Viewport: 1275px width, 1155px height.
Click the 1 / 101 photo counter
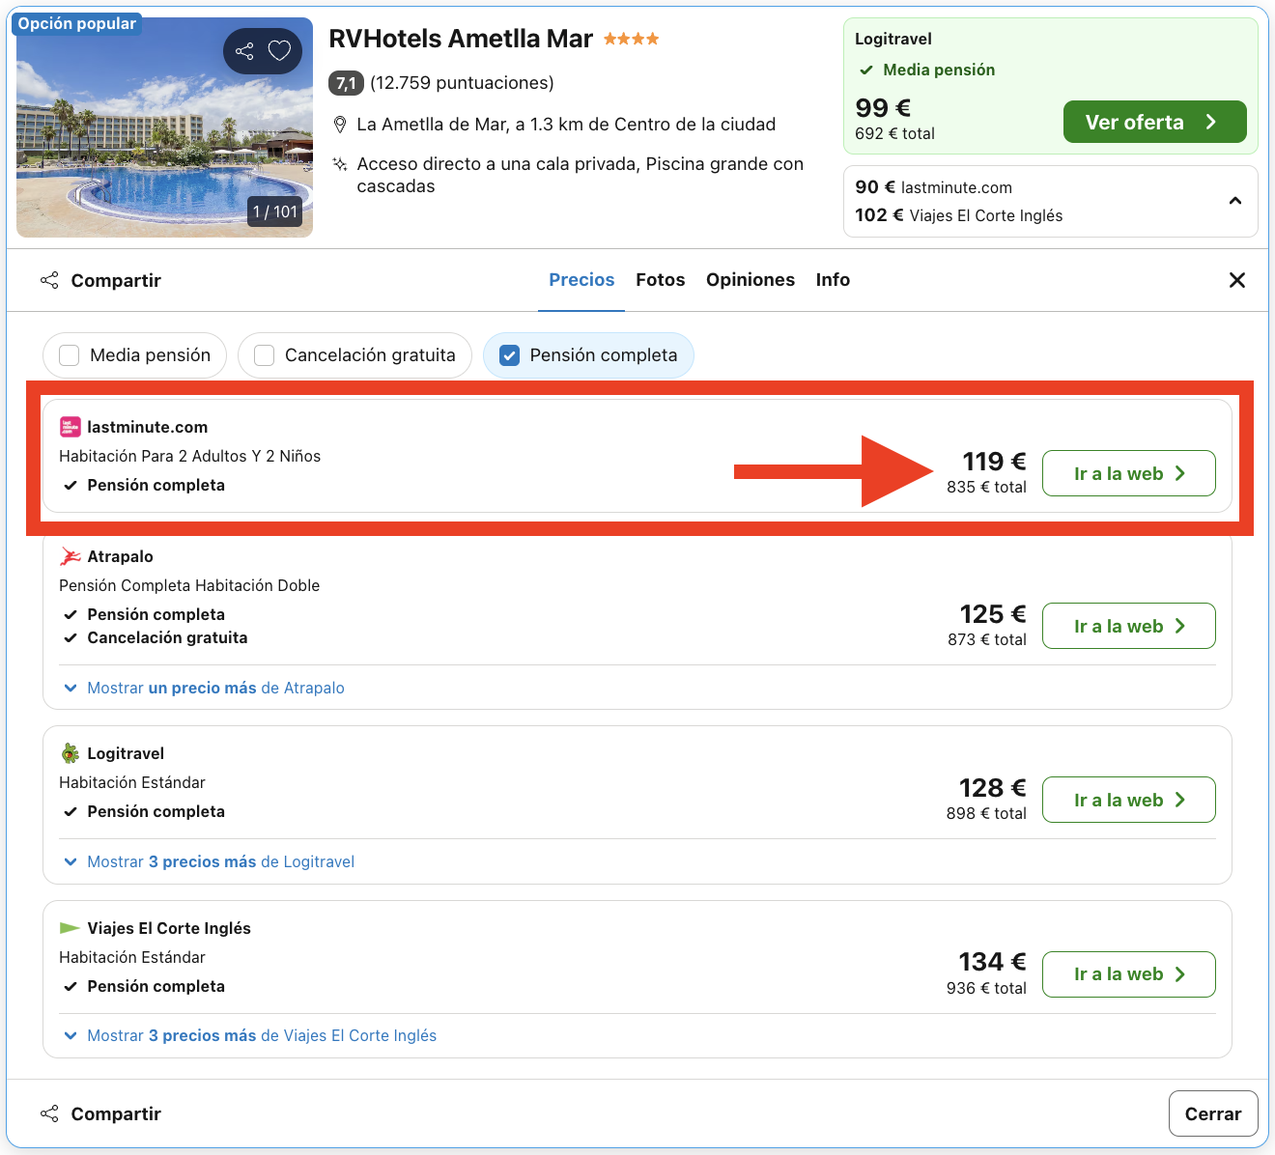tap(274, 211)
